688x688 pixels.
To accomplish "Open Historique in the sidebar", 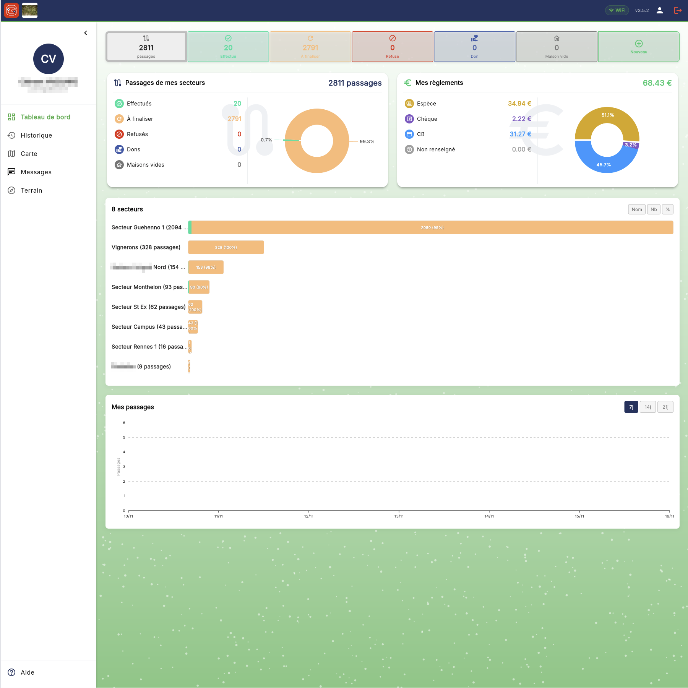I will (36, 135).
